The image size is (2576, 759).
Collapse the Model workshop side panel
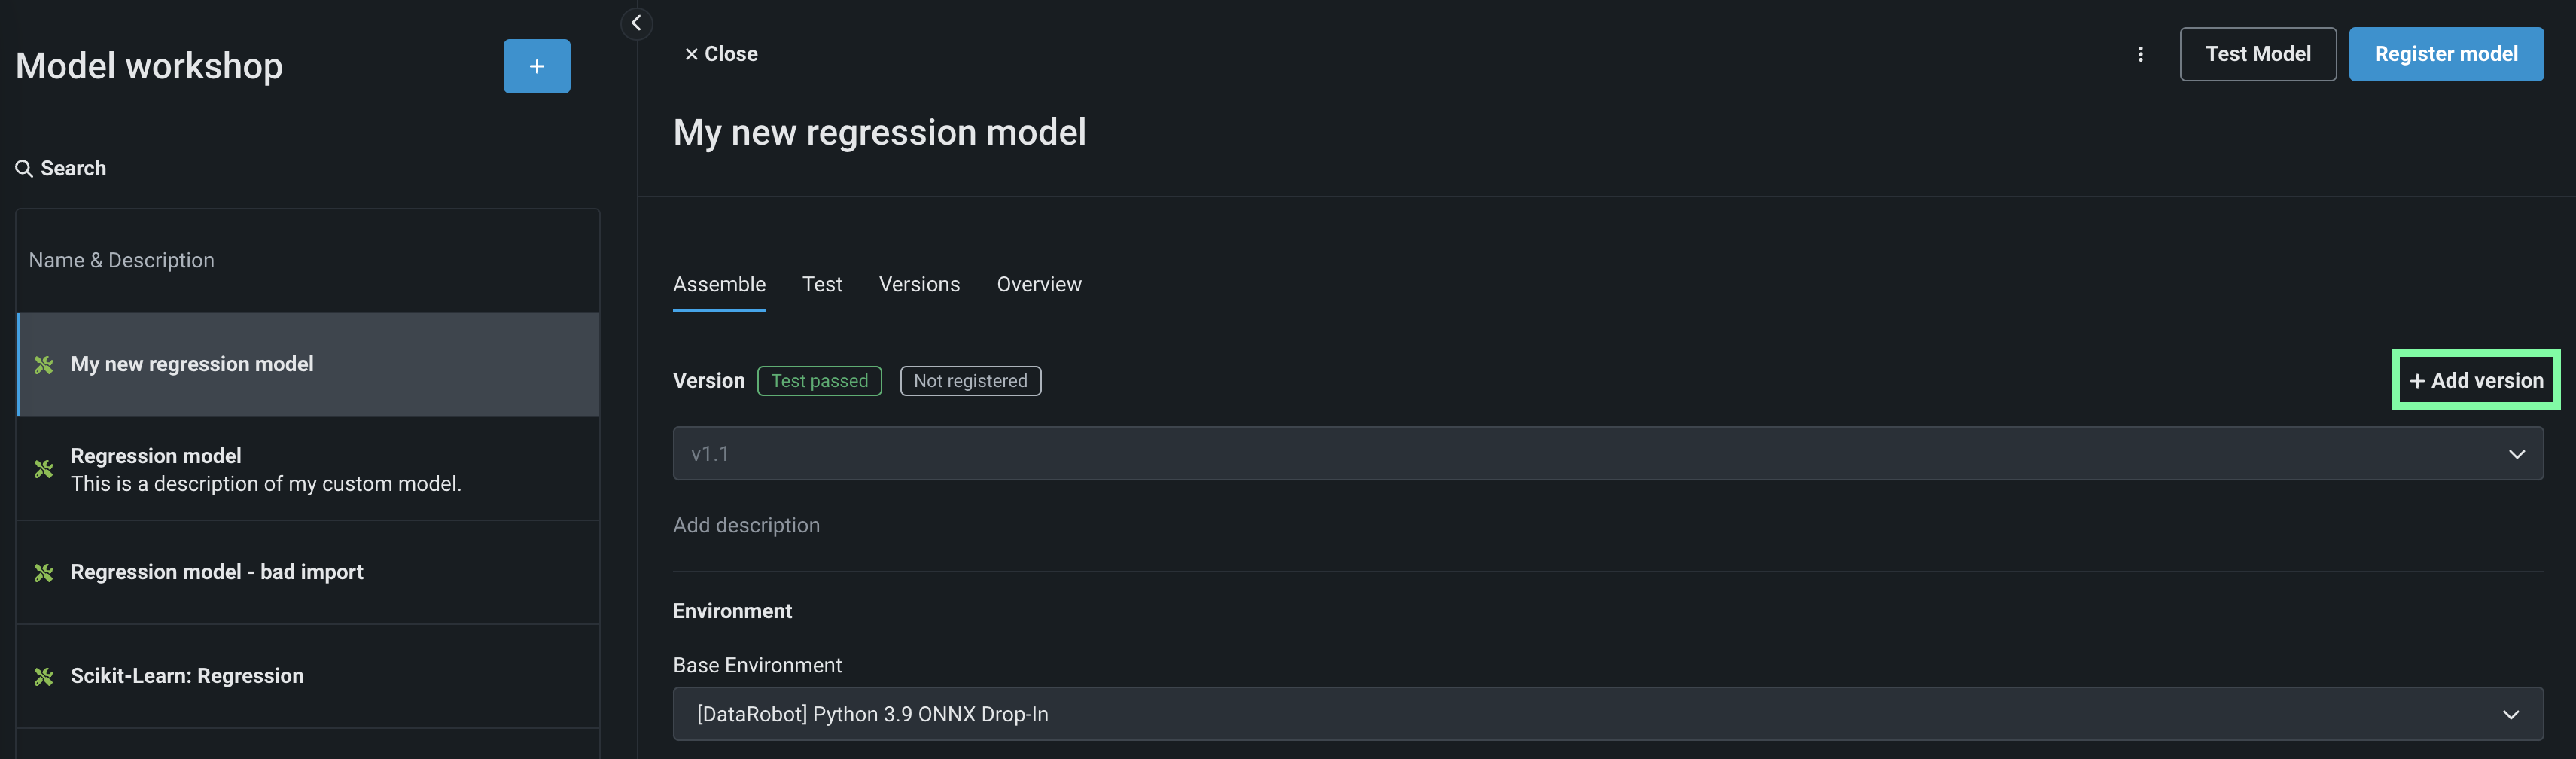point(636,23)
